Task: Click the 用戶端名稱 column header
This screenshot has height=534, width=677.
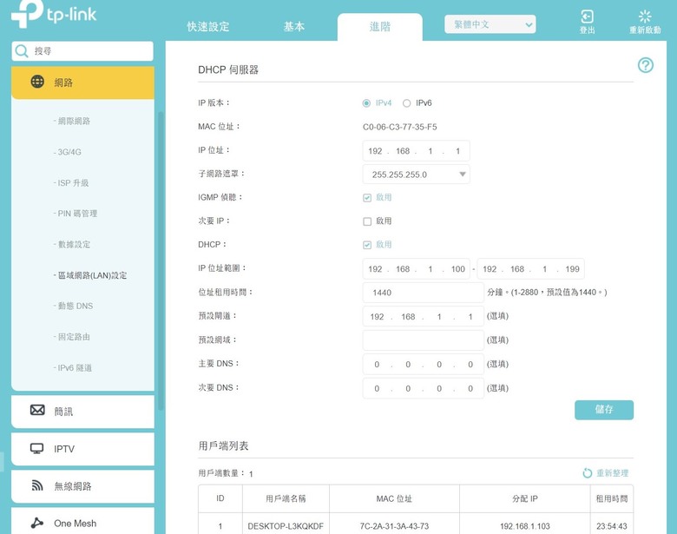Action: pyautogui.click(x=286, y=498)
